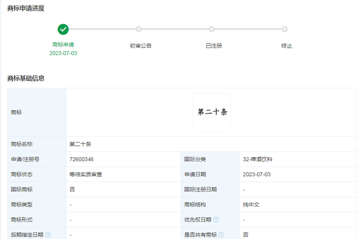Click the 已注册 progress step circle
The height and width of the screenshot is (239, 360).
click(x=211, y=29)
